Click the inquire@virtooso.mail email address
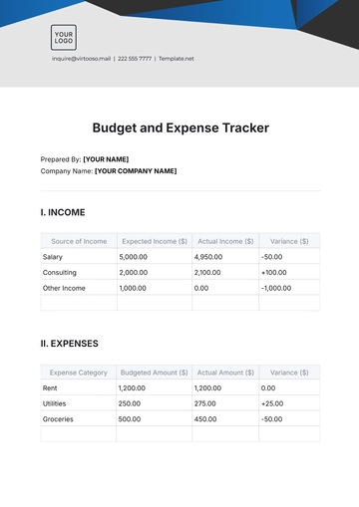 81,59
